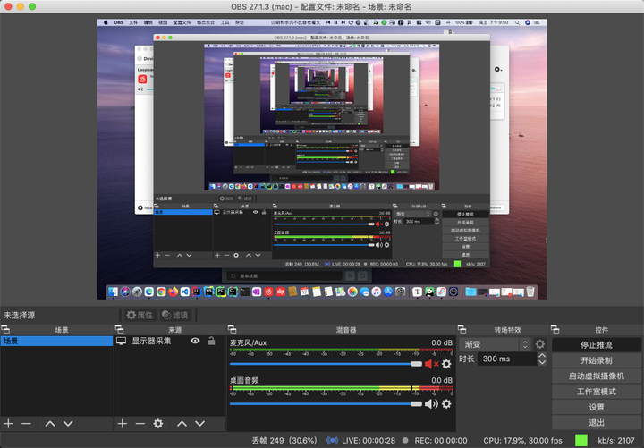The width and height of the screenshot is (644, 448).
Task: Open the 麦克风/Aux audio settings gear
Action: pyautogui.click(x=446, y=364)
